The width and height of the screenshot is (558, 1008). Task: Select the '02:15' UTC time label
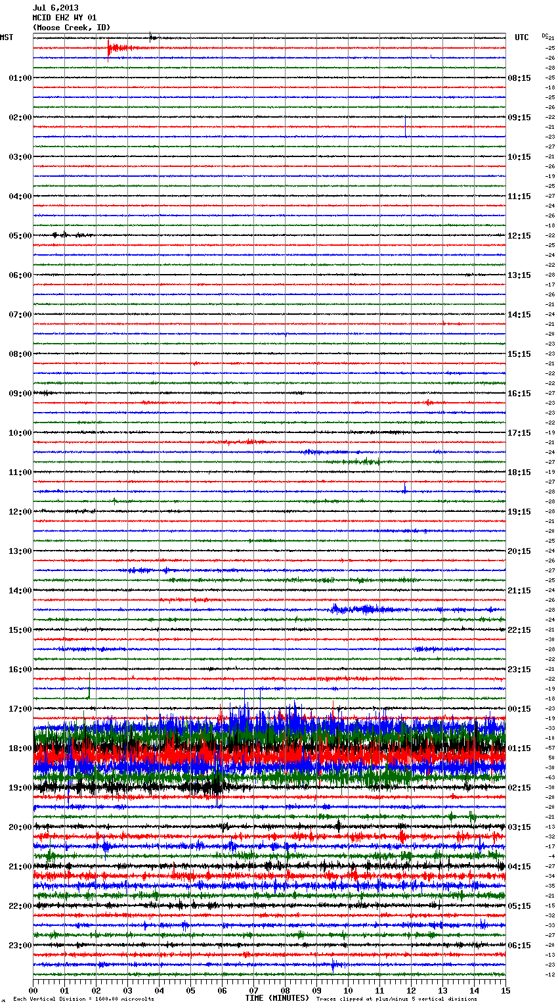click(519, 788)
